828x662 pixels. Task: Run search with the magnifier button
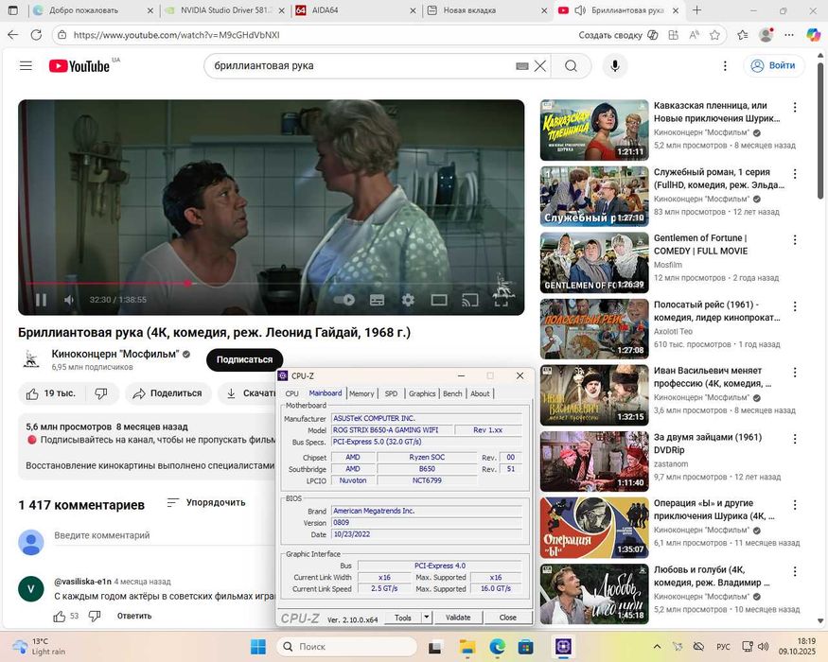coord(571,66)
